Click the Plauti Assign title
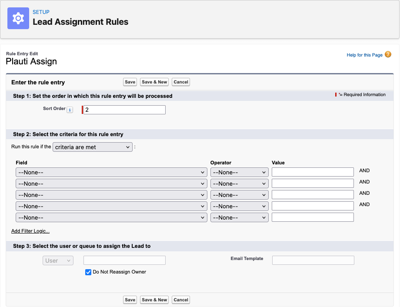 31,61
